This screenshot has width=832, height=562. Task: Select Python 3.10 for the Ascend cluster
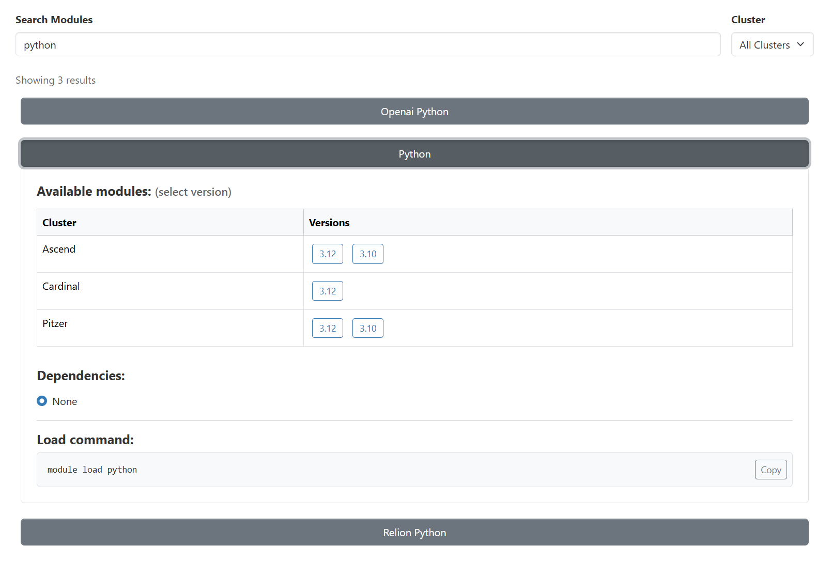point(367,254)
